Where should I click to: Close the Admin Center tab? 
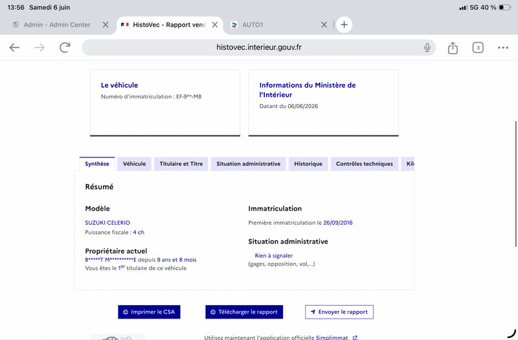point(106,25)
